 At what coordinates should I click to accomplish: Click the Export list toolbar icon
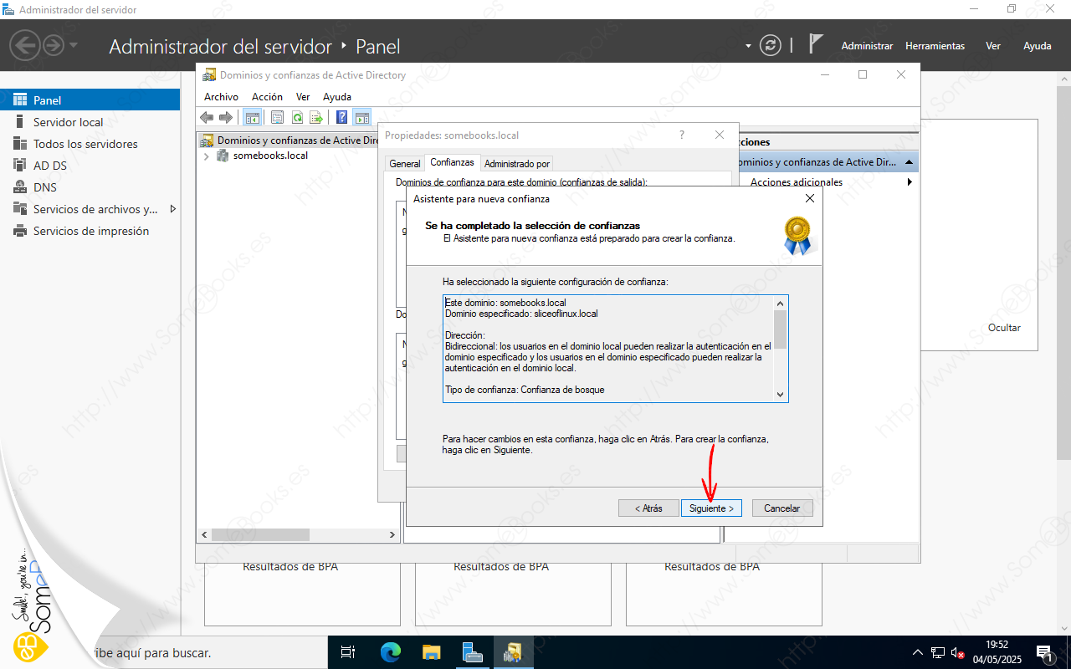point(316,118)
